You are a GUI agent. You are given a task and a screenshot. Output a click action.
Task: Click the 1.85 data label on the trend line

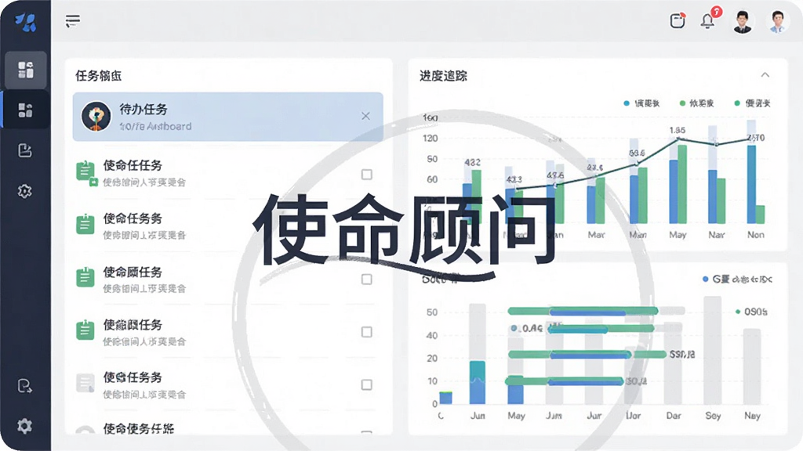[x=677, y=131]
